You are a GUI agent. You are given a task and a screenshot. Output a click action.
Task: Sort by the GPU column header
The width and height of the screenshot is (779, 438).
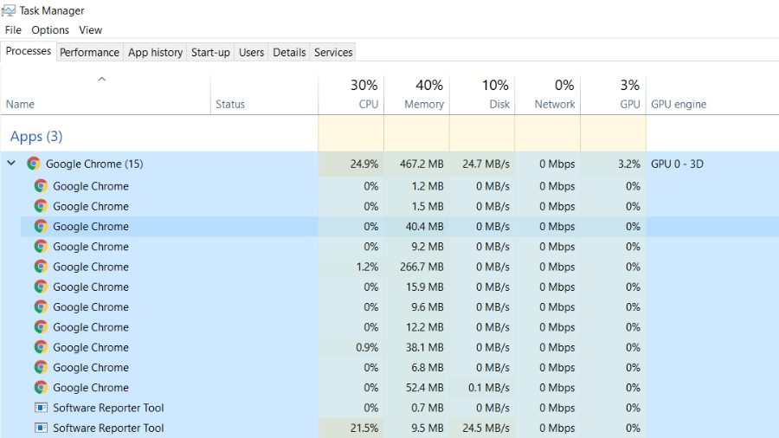tap(614, 95)
